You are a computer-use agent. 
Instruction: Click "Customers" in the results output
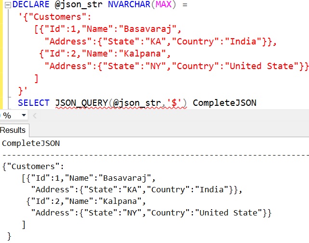click(x=33, y=167)
